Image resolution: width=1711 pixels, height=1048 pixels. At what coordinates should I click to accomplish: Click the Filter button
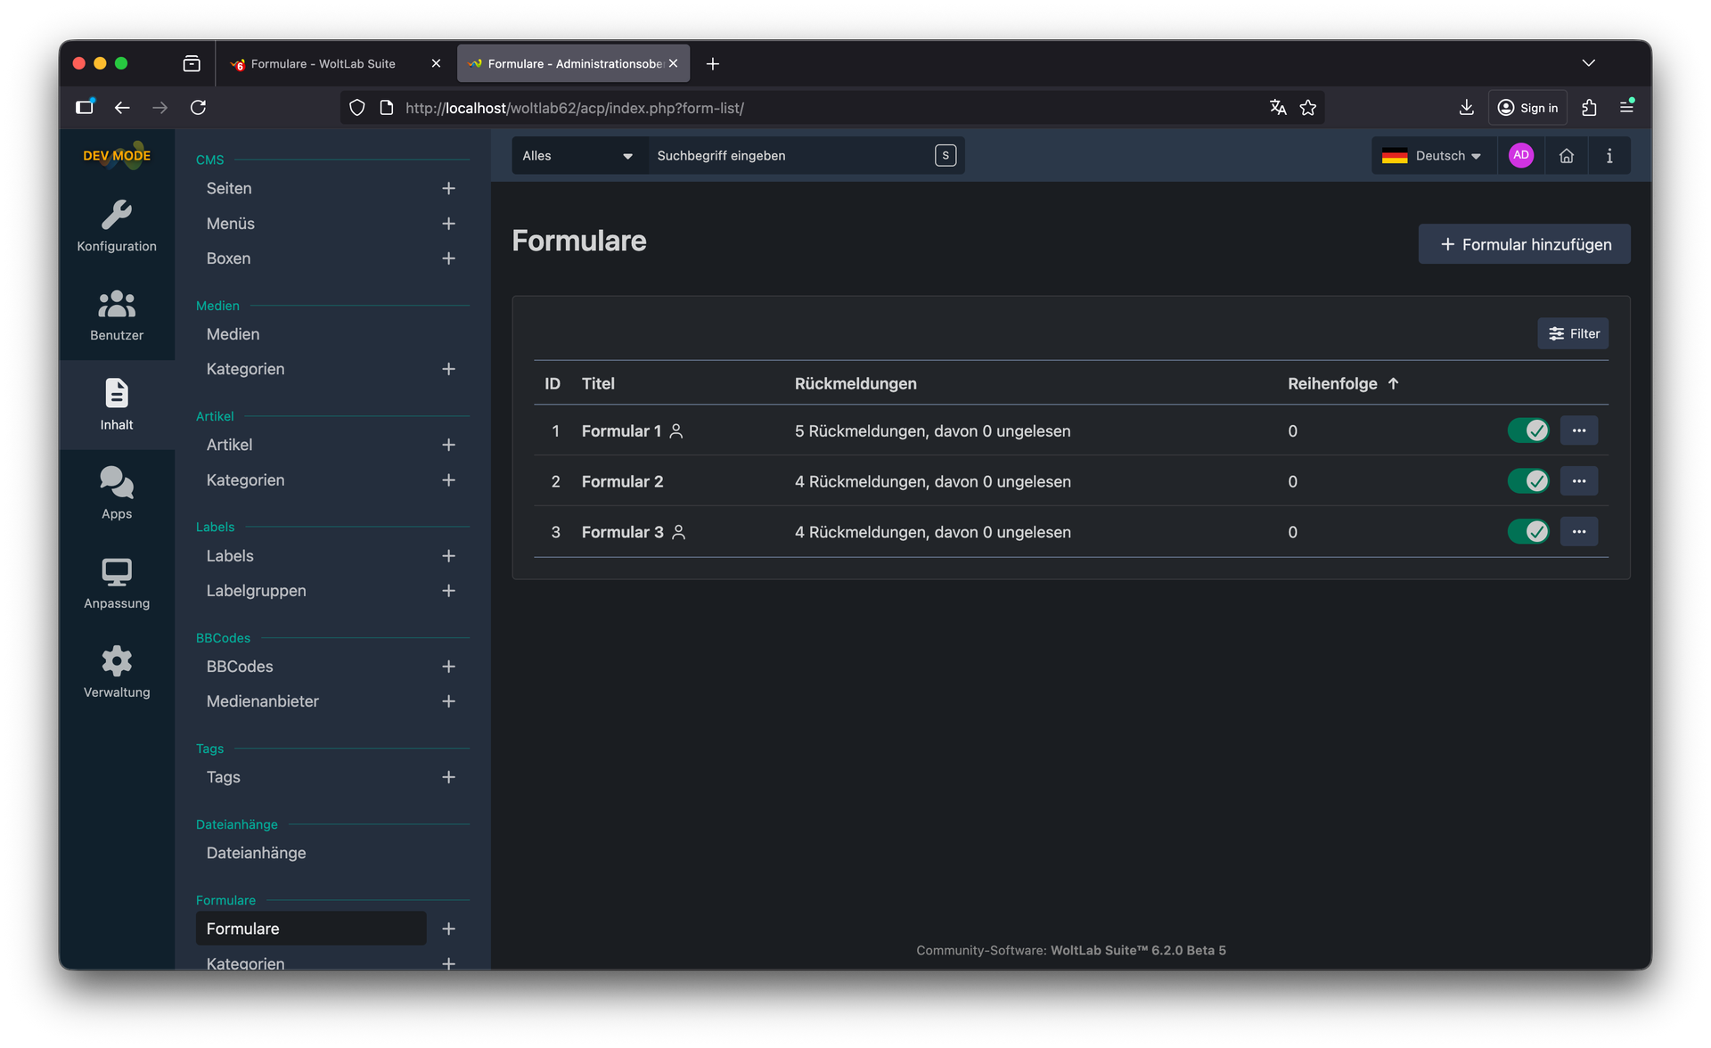click(x=1573, y=333)
